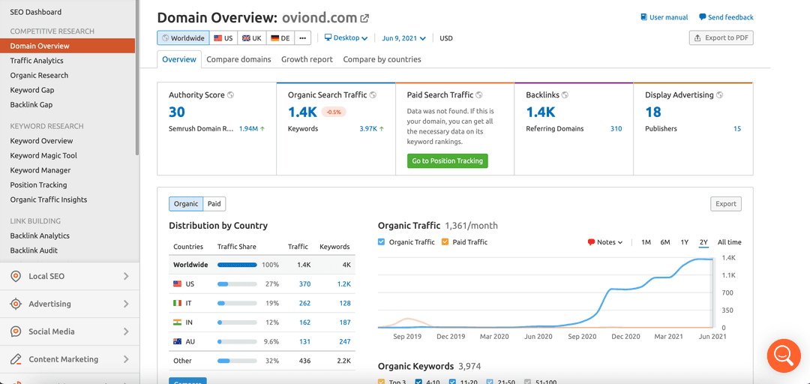Click AU keywords value 247
The height and width of the screenshot is (384, 810).
click(x=345, y=341)
